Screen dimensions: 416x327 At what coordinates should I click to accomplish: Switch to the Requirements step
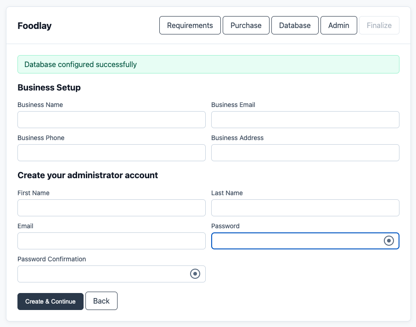pos(190,25)
